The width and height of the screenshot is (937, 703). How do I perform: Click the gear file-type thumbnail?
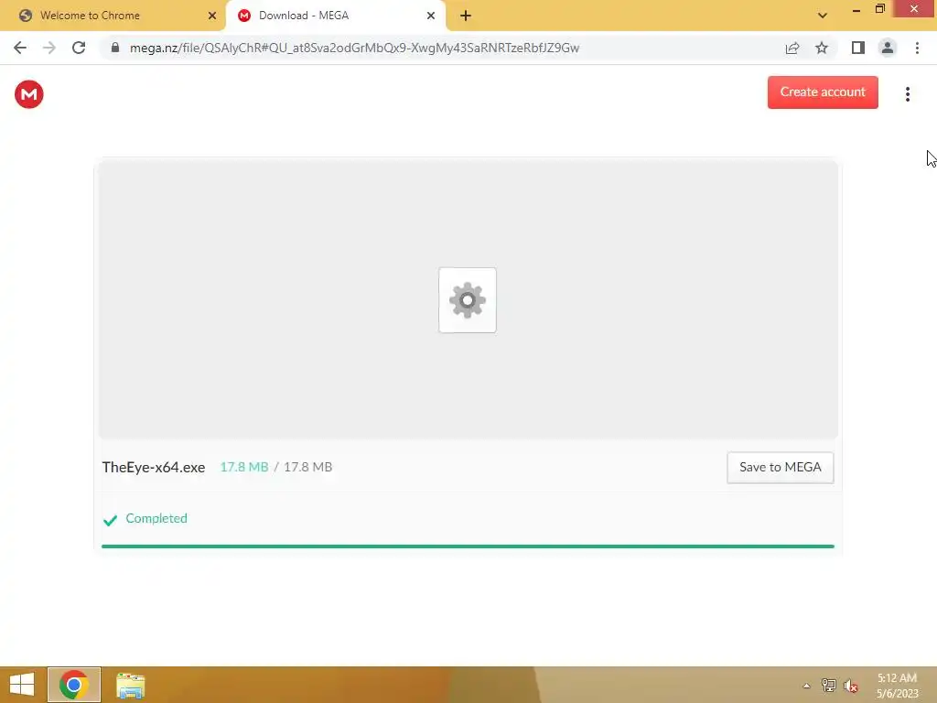coord(468,300)
